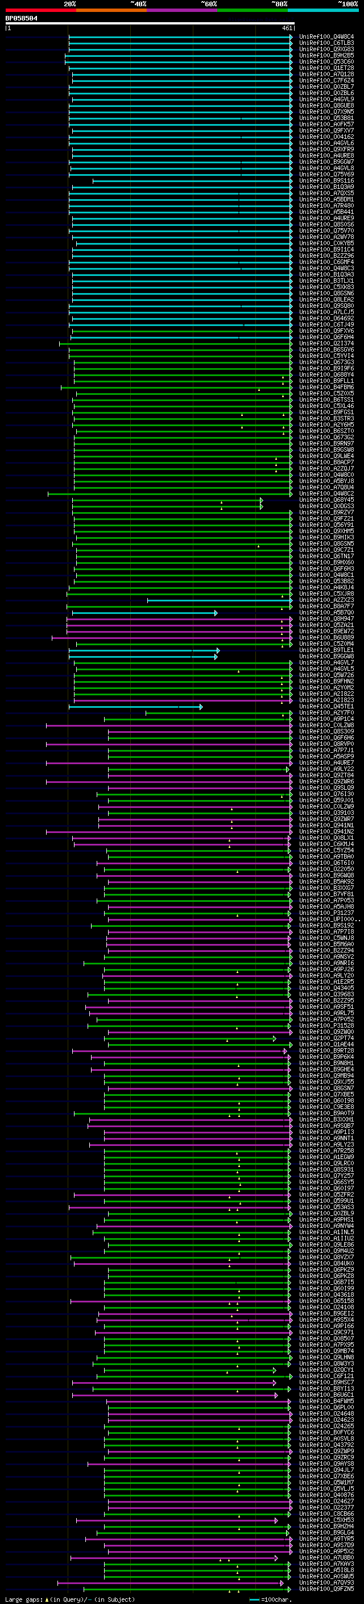Image resolution: width=364 pixels, height=1604 pixels.
Task: Open the UniRef100_Q8GUE8 entry
Action: (326, 106)
